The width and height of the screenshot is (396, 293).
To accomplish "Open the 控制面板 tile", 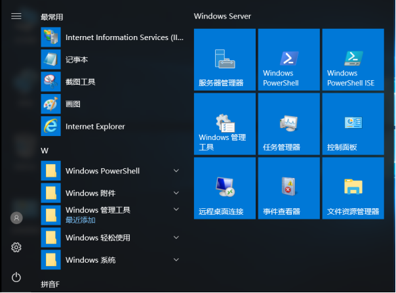I will [353, 124].
